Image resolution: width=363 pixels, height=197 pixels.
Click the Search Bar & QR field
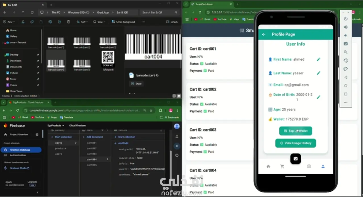coord(159,13)
